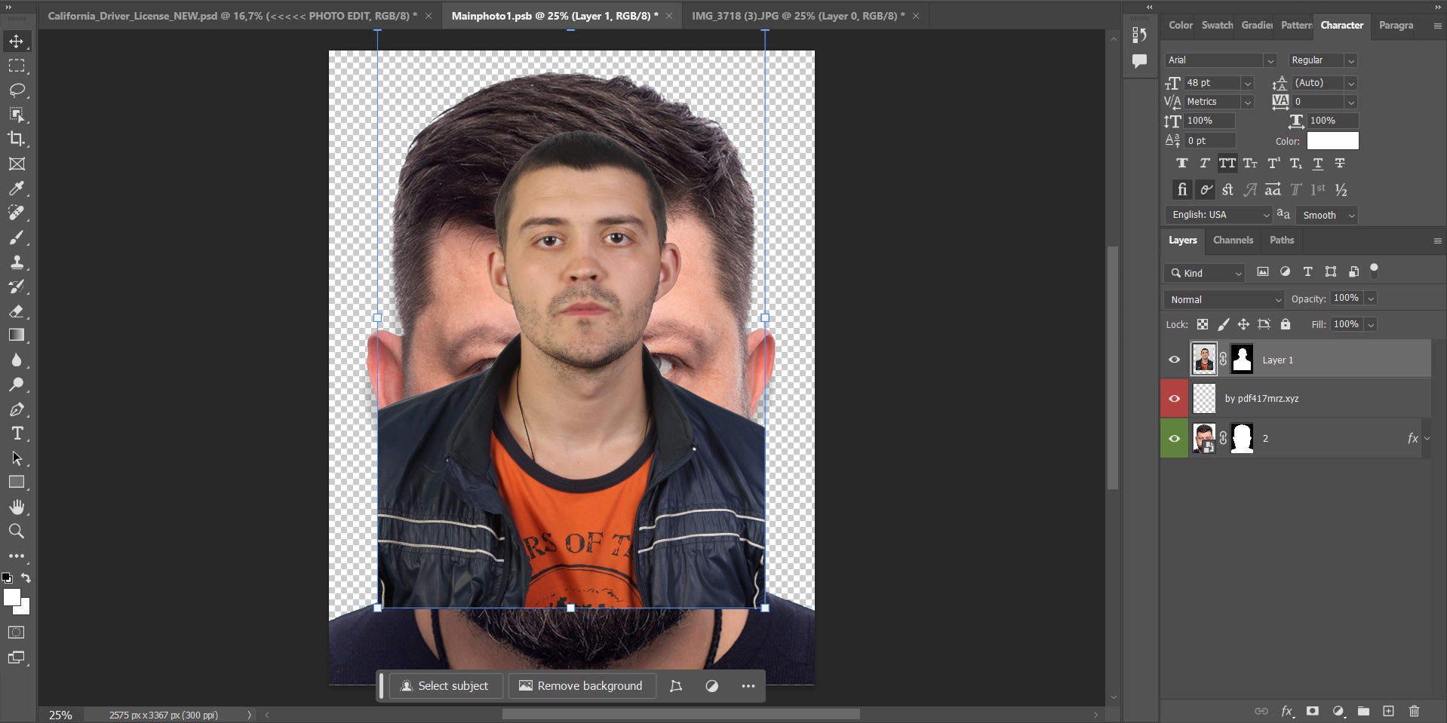1447x723 pixels.
Task: Switch to the Channels tab
Action: pos(1233,240)
